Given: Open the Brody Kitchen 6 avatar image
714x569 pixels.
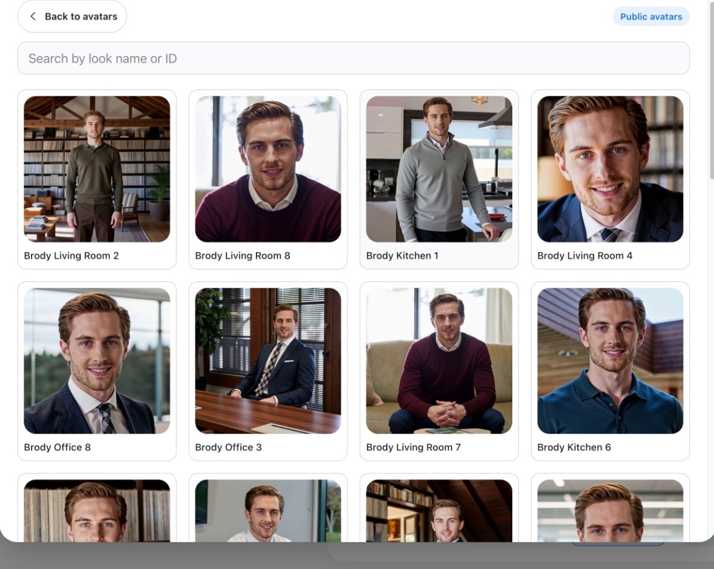Looking at the screenshot, I should tap(610, 361).
